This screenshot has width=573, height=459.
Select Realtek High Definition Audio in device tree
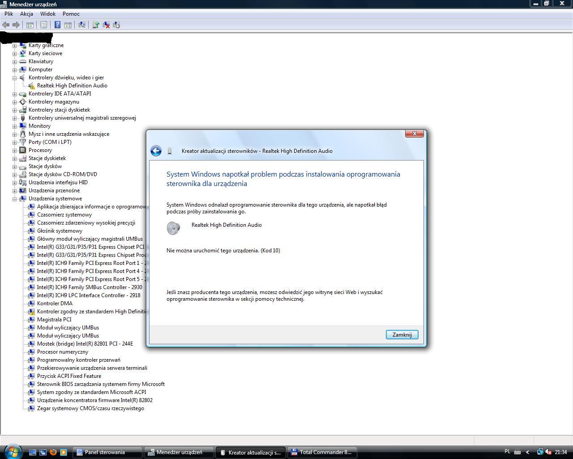tap(72, 86)
